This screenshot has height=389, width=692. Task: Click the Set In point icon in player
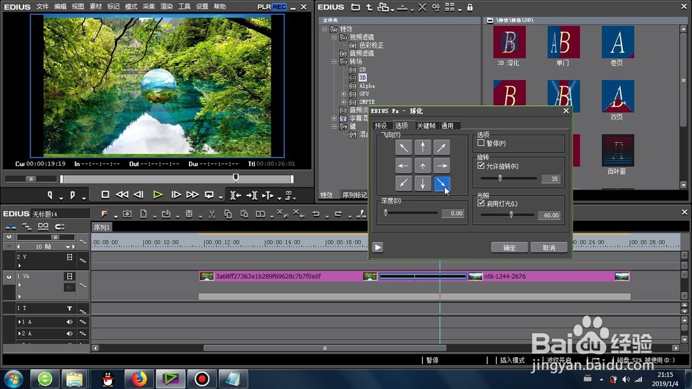pos(50,194)
